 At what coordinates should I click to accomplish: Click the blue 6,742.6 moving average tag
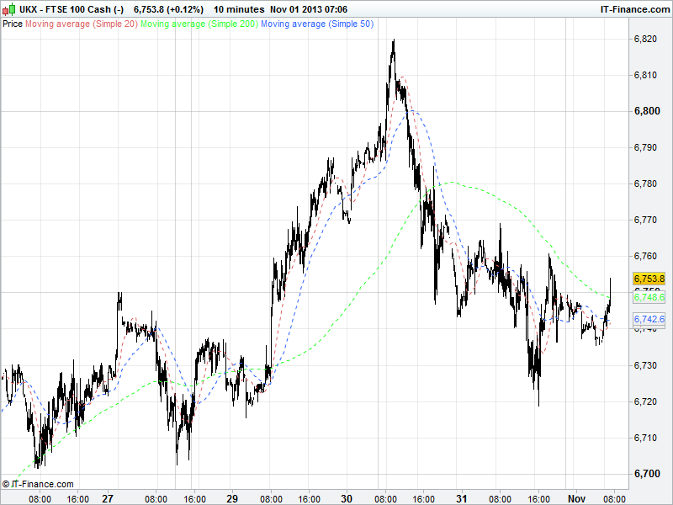coord(649,319)
